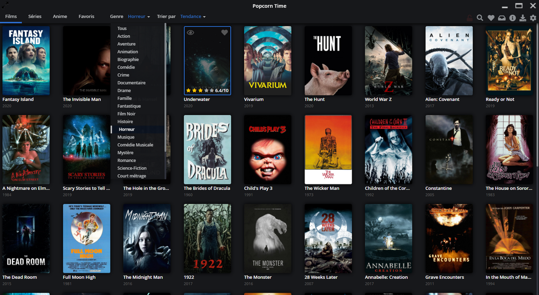This screenshot has height=295, width=539.
Task: Click "Annabelle: Creation" title text
Action: click(x=386, y=277)
